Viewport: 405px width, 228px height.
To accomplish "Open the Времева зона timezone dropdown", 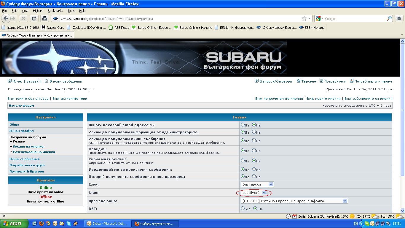I will 294,201.
